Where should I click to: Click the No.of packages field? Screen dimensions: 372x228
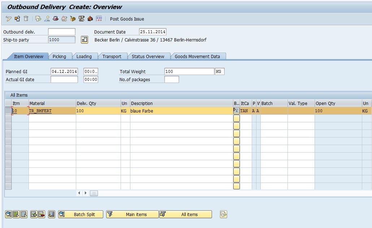(x=172, y=79)
